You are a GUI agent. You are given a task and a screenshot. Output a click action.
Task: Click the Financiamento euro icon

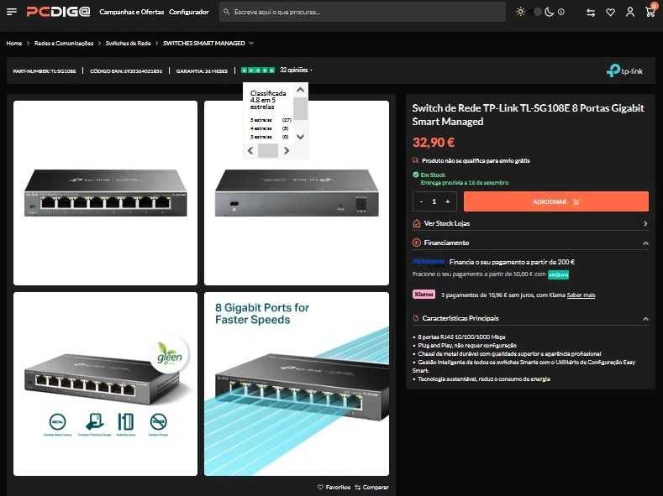pos(417,243)
